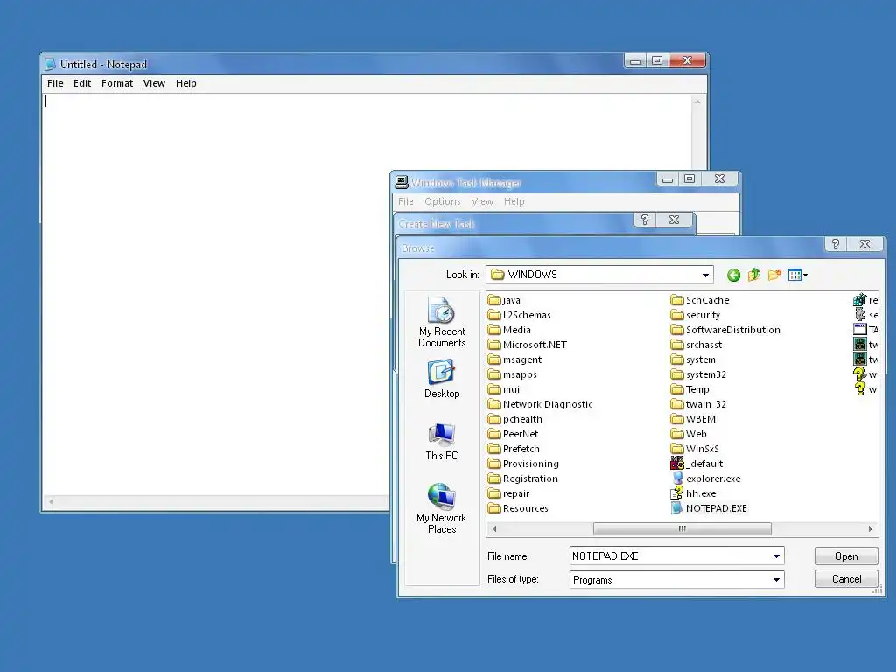Screen dimensions: 896x672
Task: Select the Temp folder
Action: [690, 389]
